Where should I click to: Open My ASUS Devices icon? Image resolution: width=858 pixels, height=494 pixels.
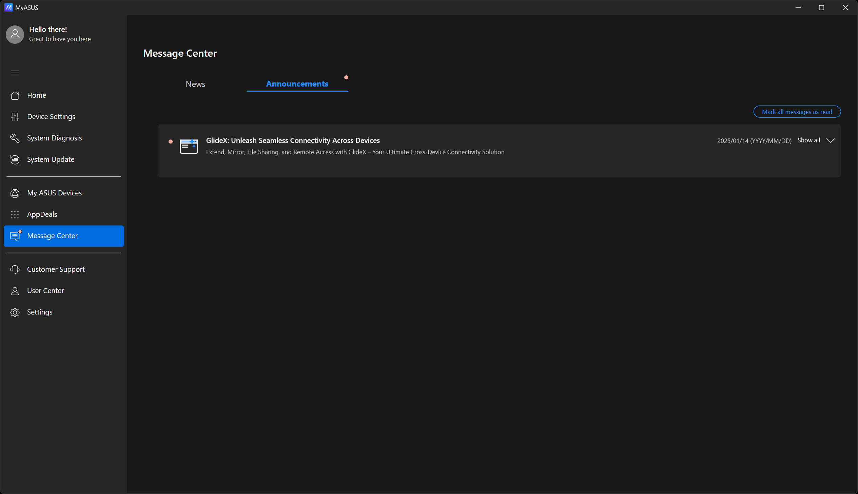click(15, 193)
